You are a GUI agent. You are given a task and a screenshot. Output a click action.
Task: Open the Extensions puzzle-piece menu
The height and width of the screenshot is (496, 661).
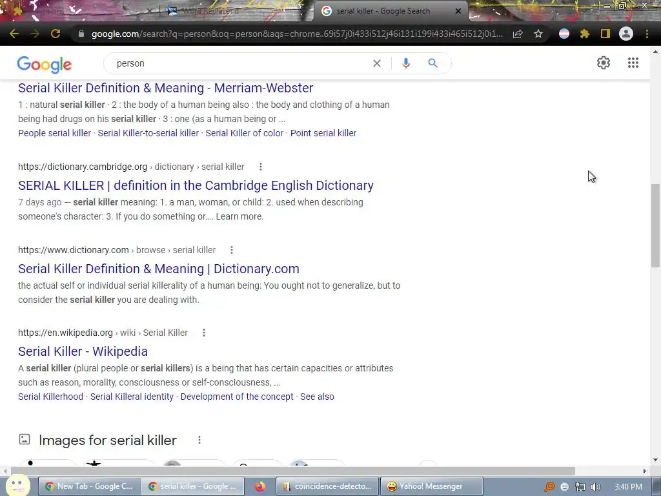coord(584,34)
